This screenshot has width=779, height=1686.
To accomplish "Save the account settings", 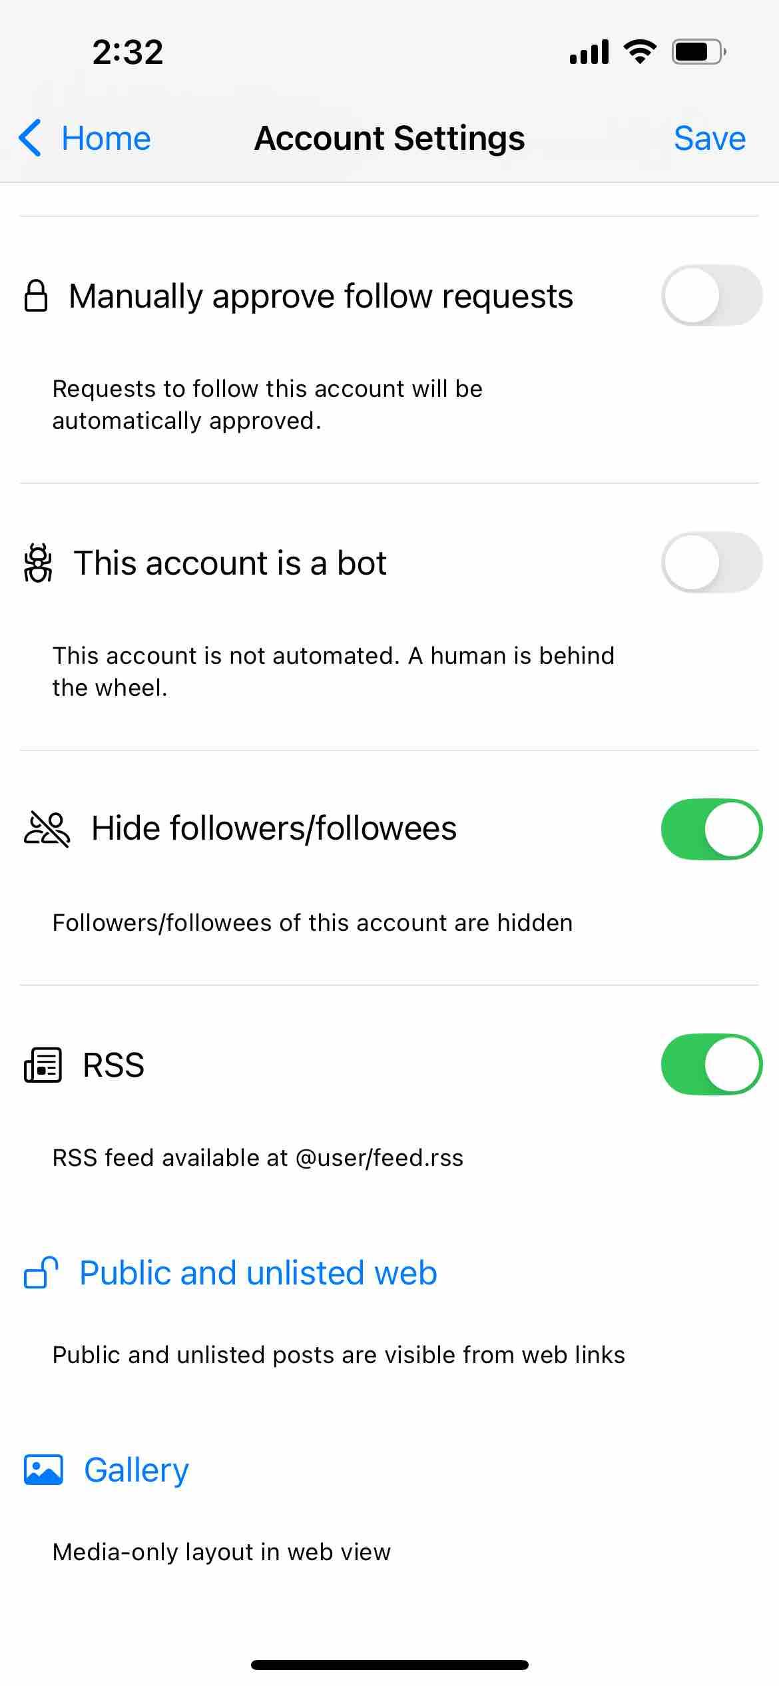I will 709,139.
